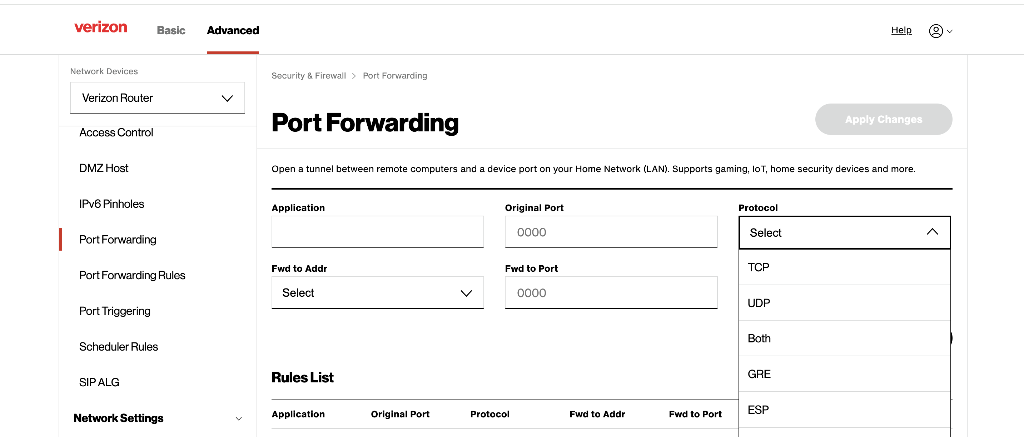Focus the Original Port input field
The height and width of the screenshot is (437, 1024).
click(x=611, y=232)
